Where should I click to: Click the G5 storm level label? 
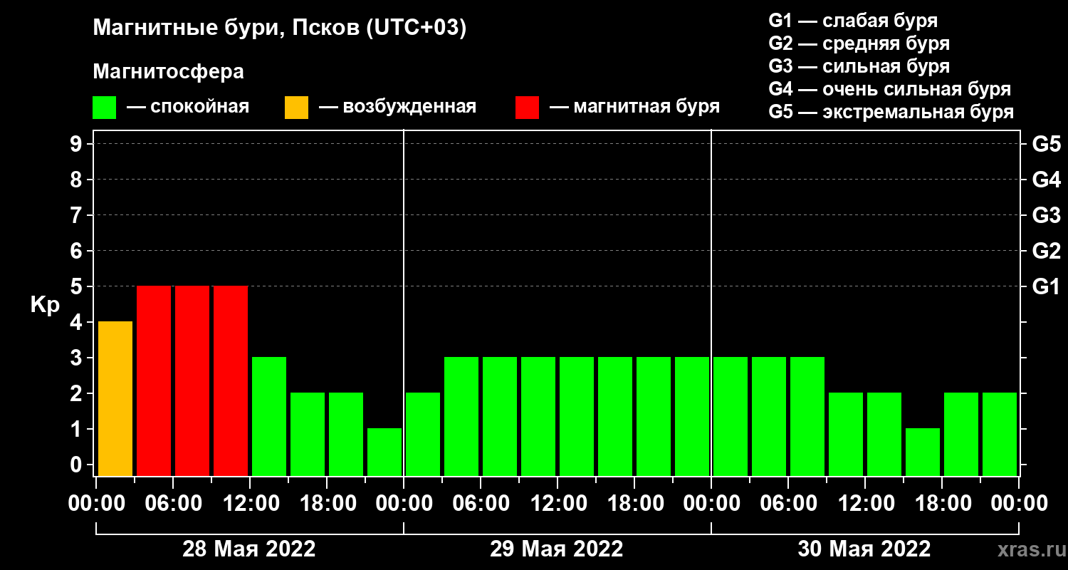(x=1046, y=144)
